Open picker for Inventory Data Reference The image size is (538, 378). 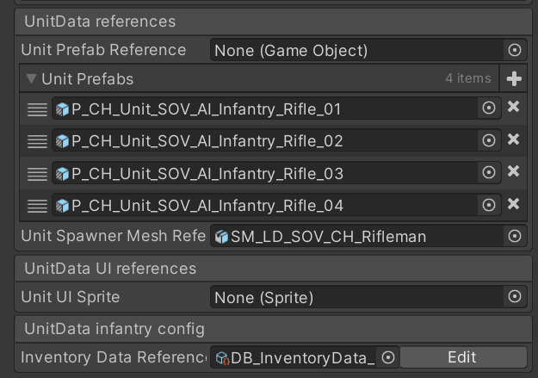click(x=388, y=357)
